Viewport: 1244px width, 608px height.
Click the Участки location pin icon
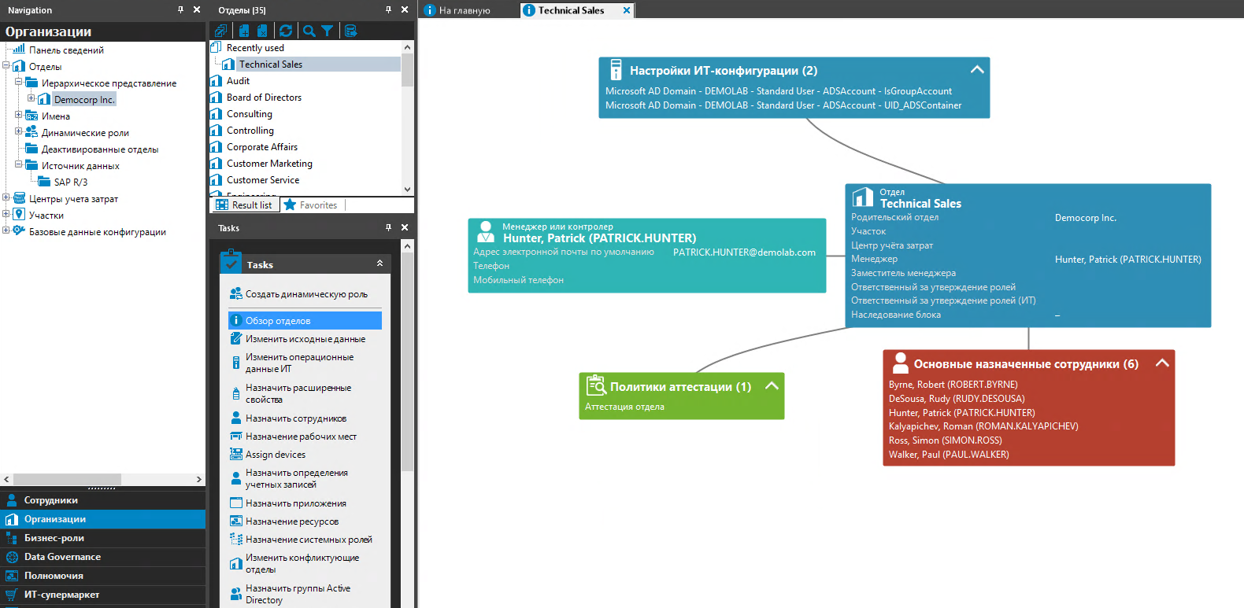click(19, 215)
